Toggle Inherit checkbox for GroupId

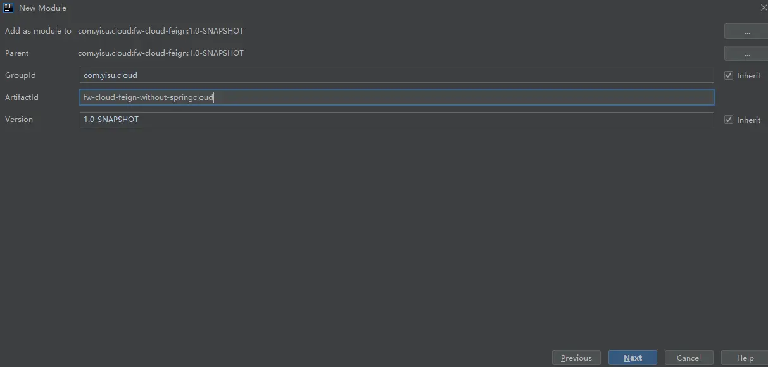click(x=729, y=75)
